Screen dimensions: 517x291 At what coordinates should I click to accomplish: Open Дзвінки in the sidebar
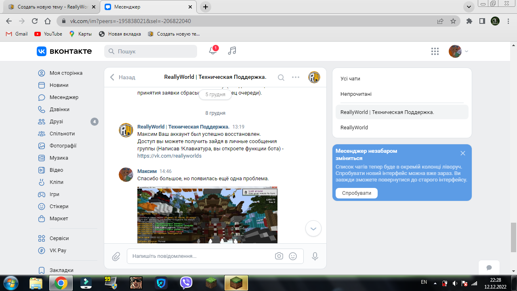coord(59,110)
